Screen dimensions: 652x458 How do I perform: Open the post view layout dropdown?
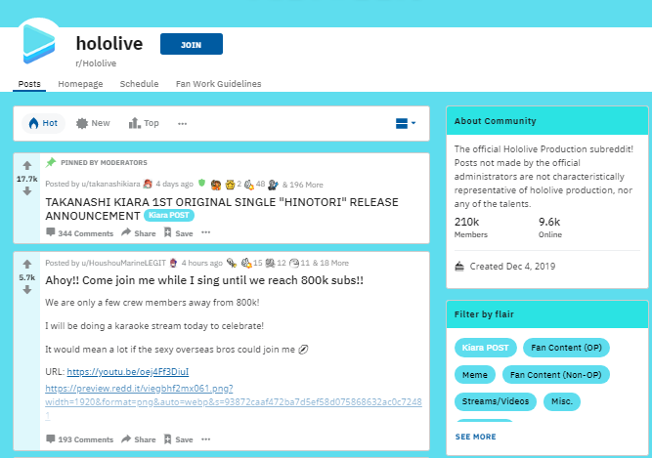click(406, 123)
